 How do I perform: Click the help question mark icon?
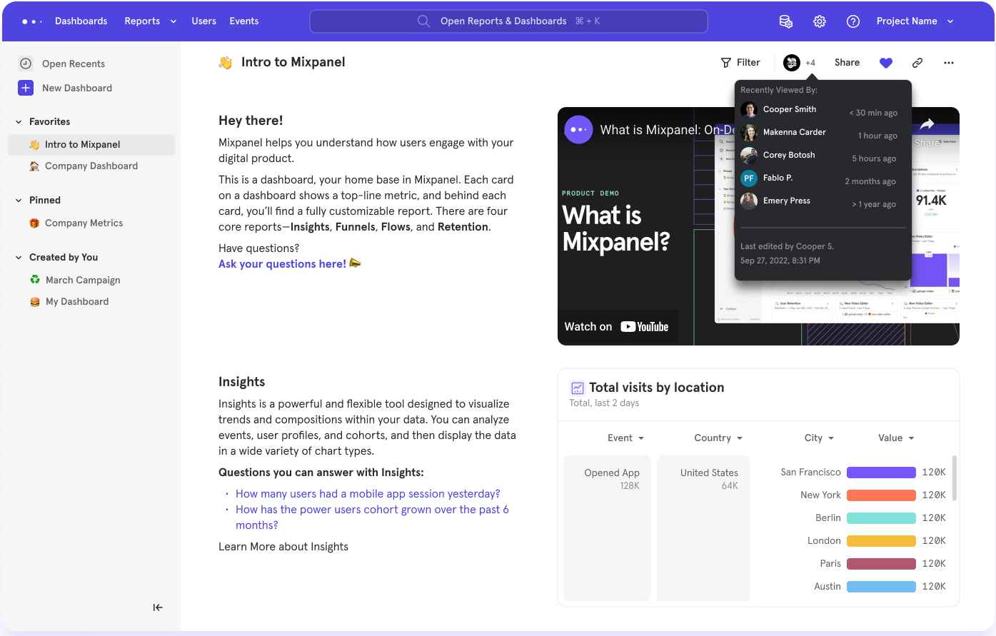[x=853, y=21]
